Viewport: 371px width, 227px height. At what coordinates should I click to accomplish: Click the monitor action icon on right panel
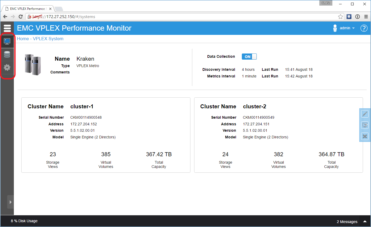click(x=365, y=125)
